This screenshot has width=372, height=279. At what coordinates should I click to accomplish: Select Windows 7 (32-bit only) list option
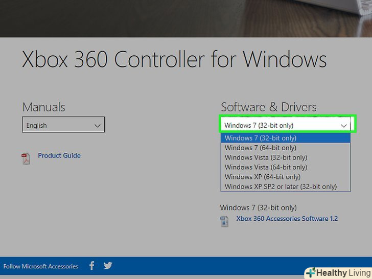point(286,138)
